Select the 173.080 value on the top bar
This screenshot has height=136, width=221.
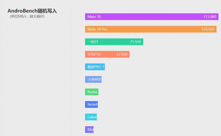210,17
